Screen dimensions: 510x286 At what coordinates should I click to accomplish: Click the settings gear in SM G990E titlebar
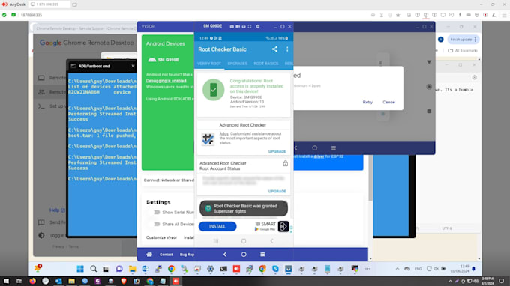[258, 26]
